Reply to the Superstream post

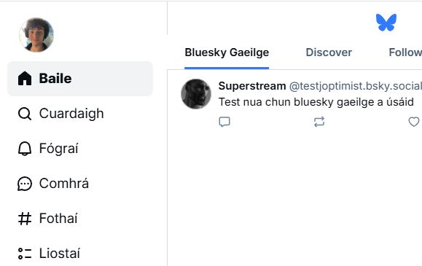pos(224,122)
